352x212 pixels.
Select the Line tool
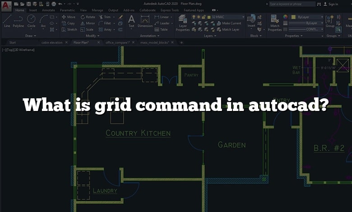point(7,21)
